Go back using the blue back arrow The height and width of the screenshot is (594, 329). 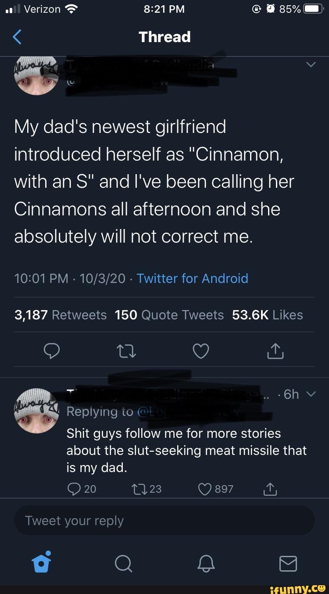click(x=17, y=37)
